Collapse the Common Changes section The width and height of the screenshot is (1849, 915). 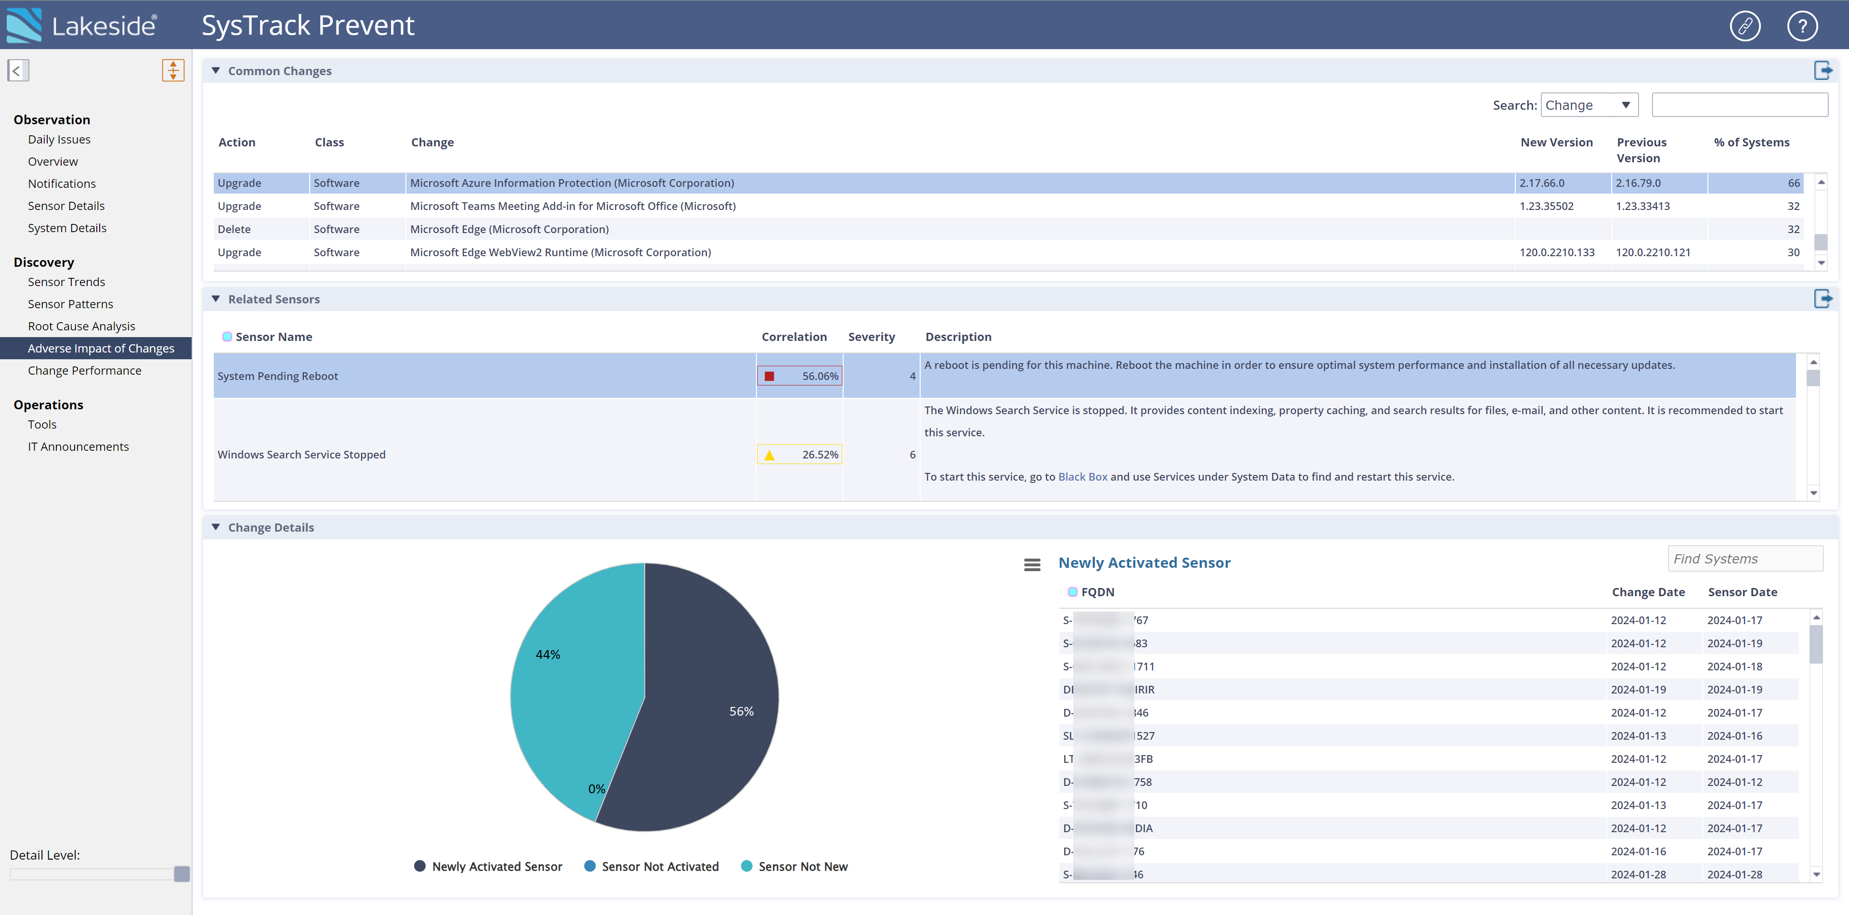coord(215,70)
